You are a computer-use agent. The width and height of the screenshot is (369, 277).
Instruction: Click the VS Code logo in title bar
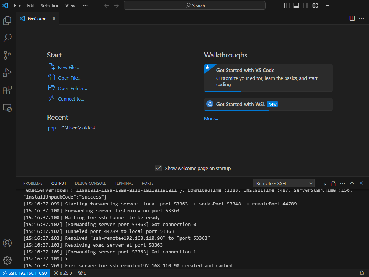tap(5, 5)
